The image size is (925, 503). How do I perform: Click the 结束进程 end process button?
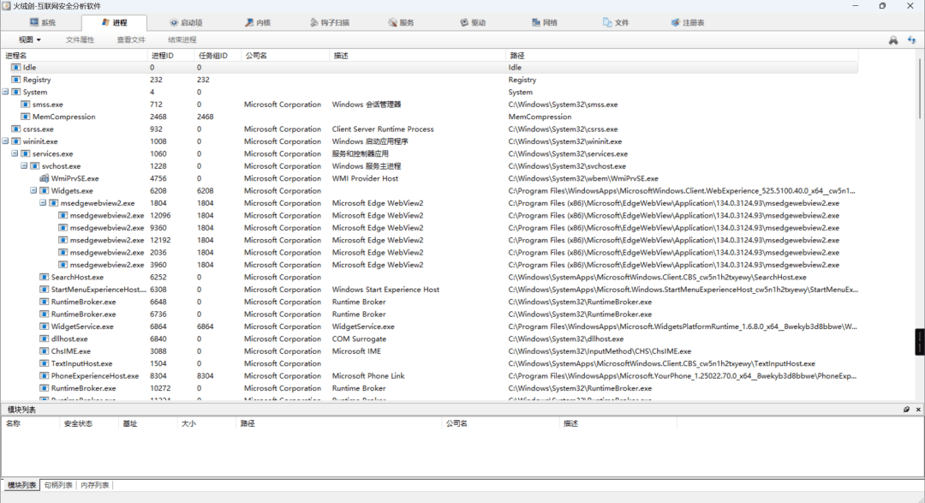coord(182,39)
